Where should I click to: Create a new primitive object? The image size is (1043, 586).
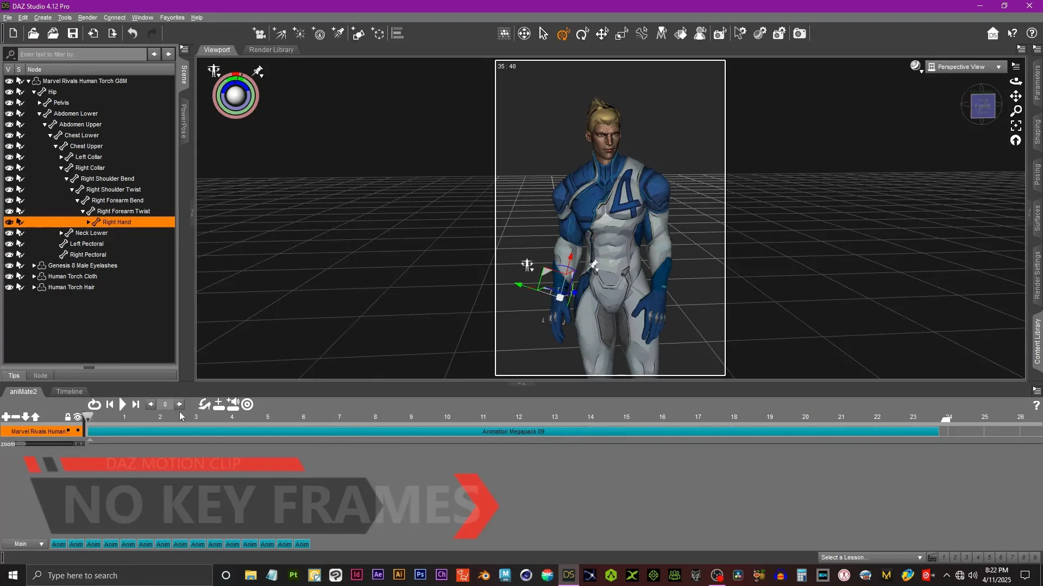[358, 34]
